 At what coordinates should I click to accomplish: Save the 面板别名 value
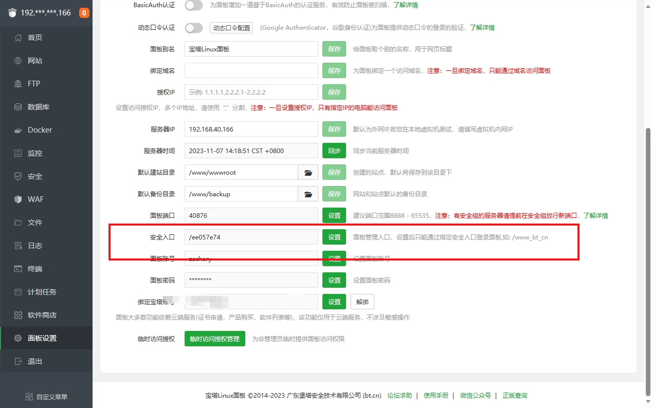334,49
